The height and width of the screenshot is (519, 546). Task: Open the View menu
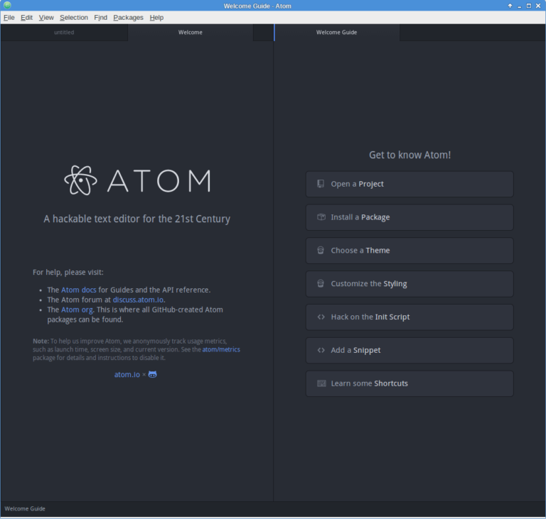click(46, 17)
